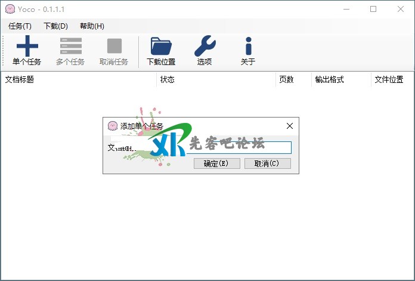Image resolution: width=415 pixels, height=281 pixels.
Task: Click the 多个任务 toolbar icon
Action: (70, 47)
